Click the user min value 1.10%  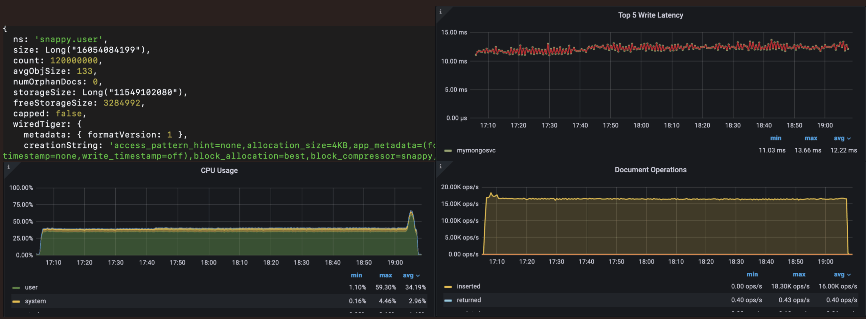click(358, 287)
